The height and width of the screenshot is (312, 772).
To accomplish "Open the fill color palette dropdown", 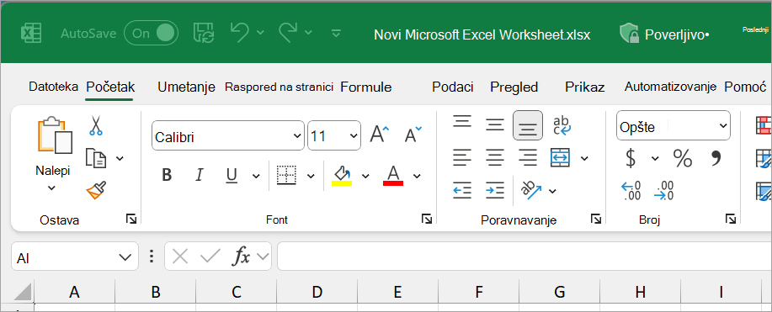I will click(365, 176).
